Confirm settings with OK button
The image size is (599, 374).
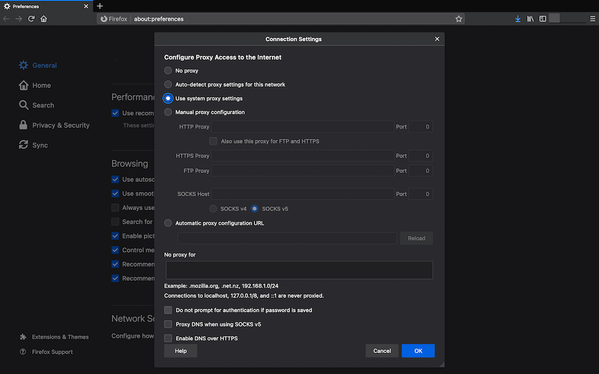418,351
